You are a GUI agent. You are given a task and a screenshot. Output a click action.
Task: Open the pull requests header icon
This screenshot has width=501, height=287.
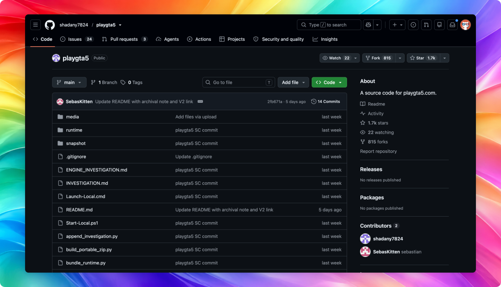(426, 25)
